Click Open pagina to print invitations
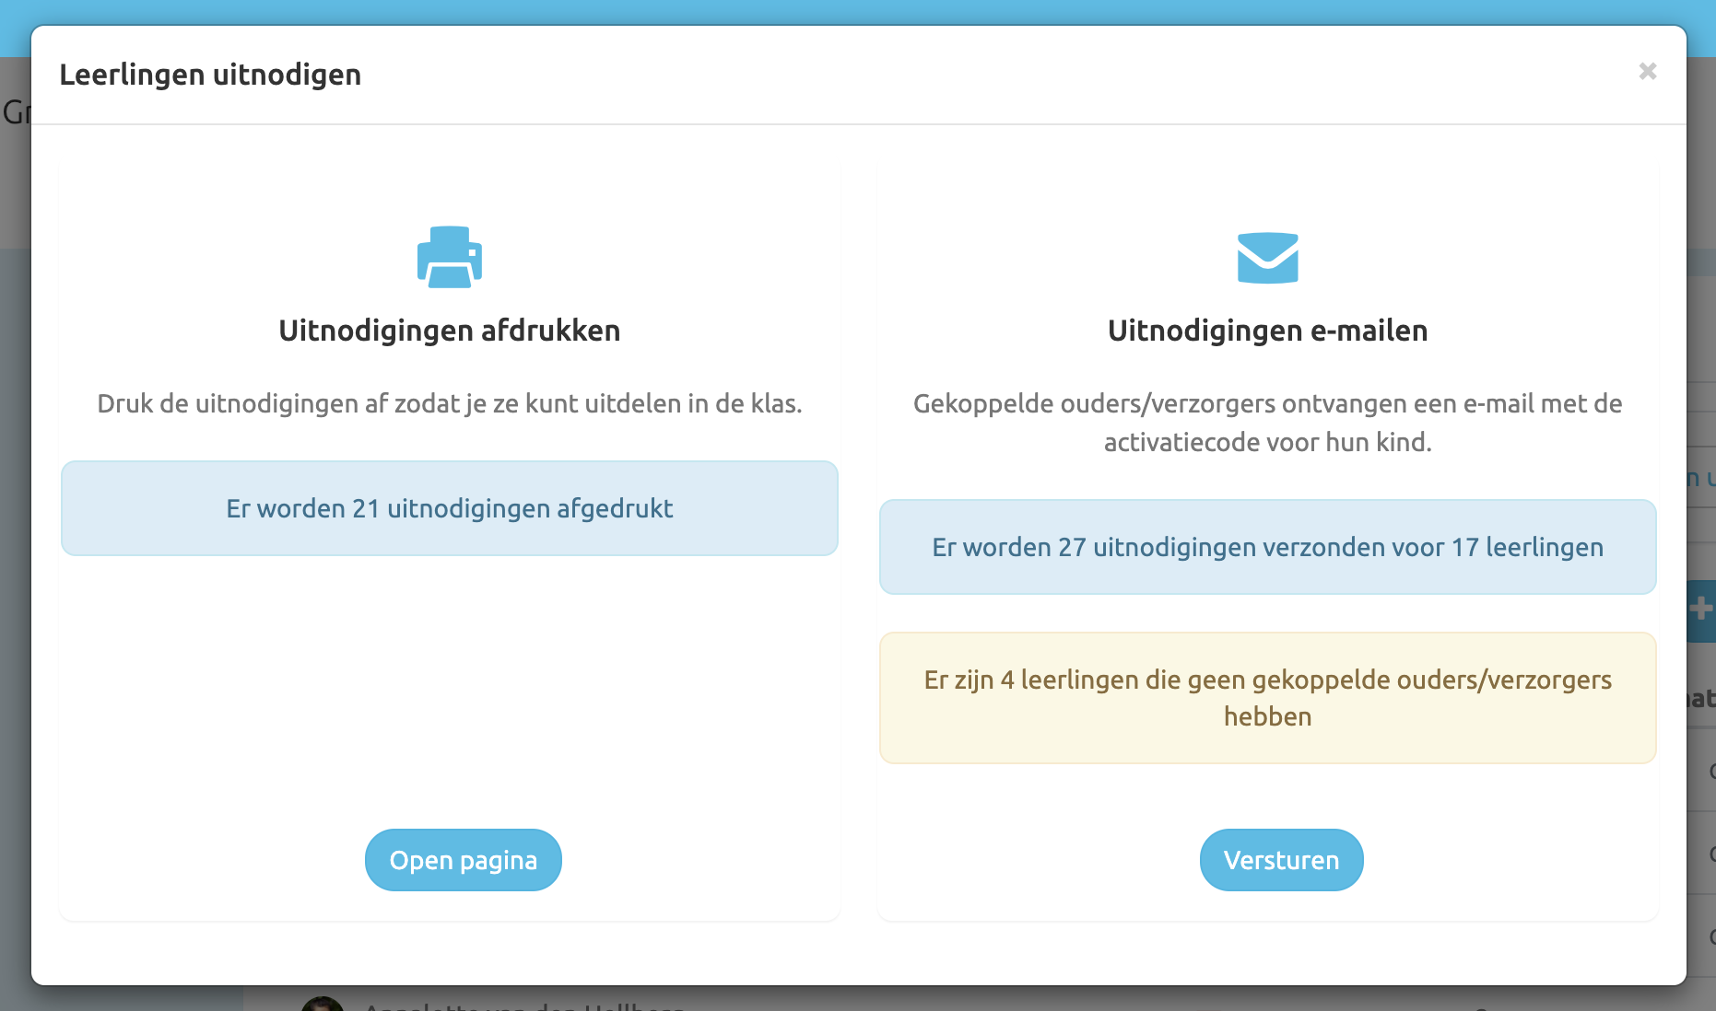 463,859
